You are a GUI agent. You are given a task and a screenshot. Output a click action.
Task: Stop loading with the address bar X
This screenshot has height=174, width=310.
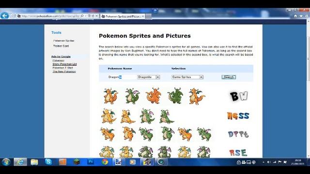point(97,16)
